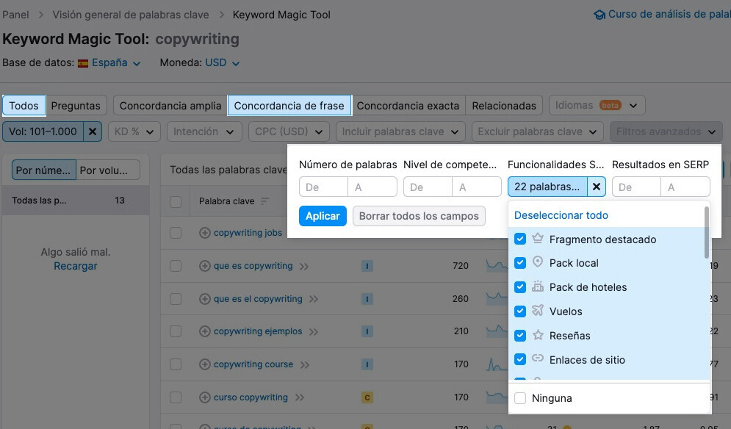Check the Ninguna option
731x429 pixels.
[520, 398]
